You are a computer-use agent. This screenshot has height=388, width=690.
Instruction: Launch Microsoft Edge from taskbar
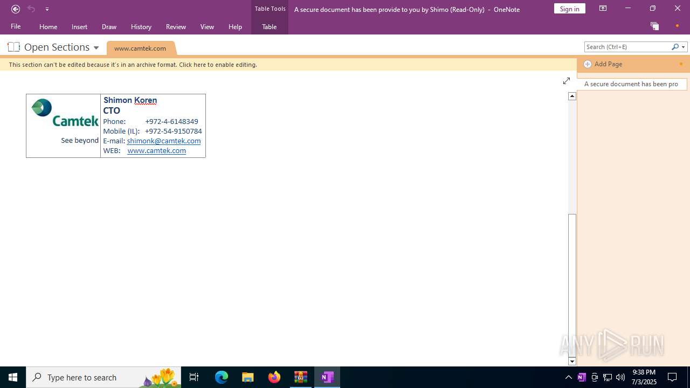point(222,377)
